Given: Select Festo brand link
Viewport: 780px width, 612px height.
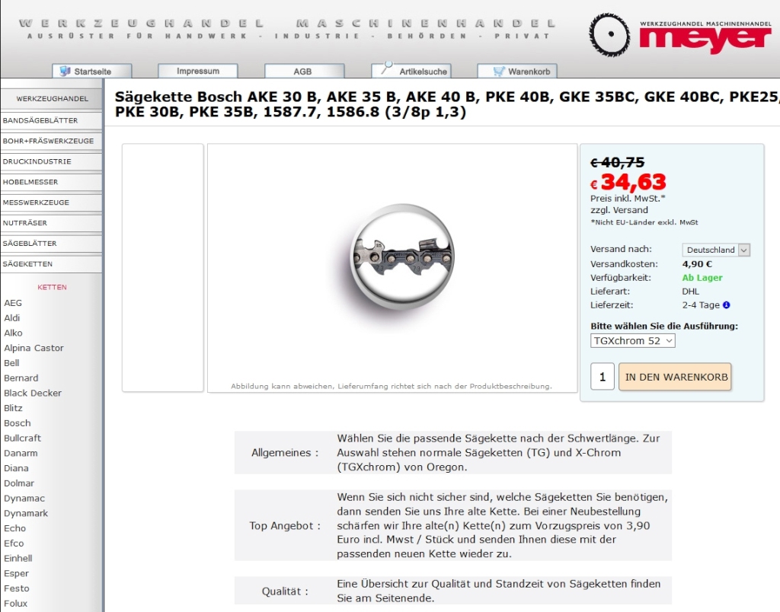Looking at the screenshot, I should (17, 588).
